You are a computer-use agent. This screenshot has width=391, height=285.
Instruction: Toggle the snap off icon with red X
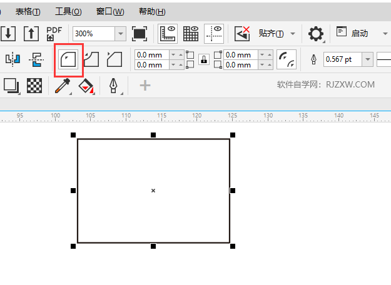click(242, 34)
